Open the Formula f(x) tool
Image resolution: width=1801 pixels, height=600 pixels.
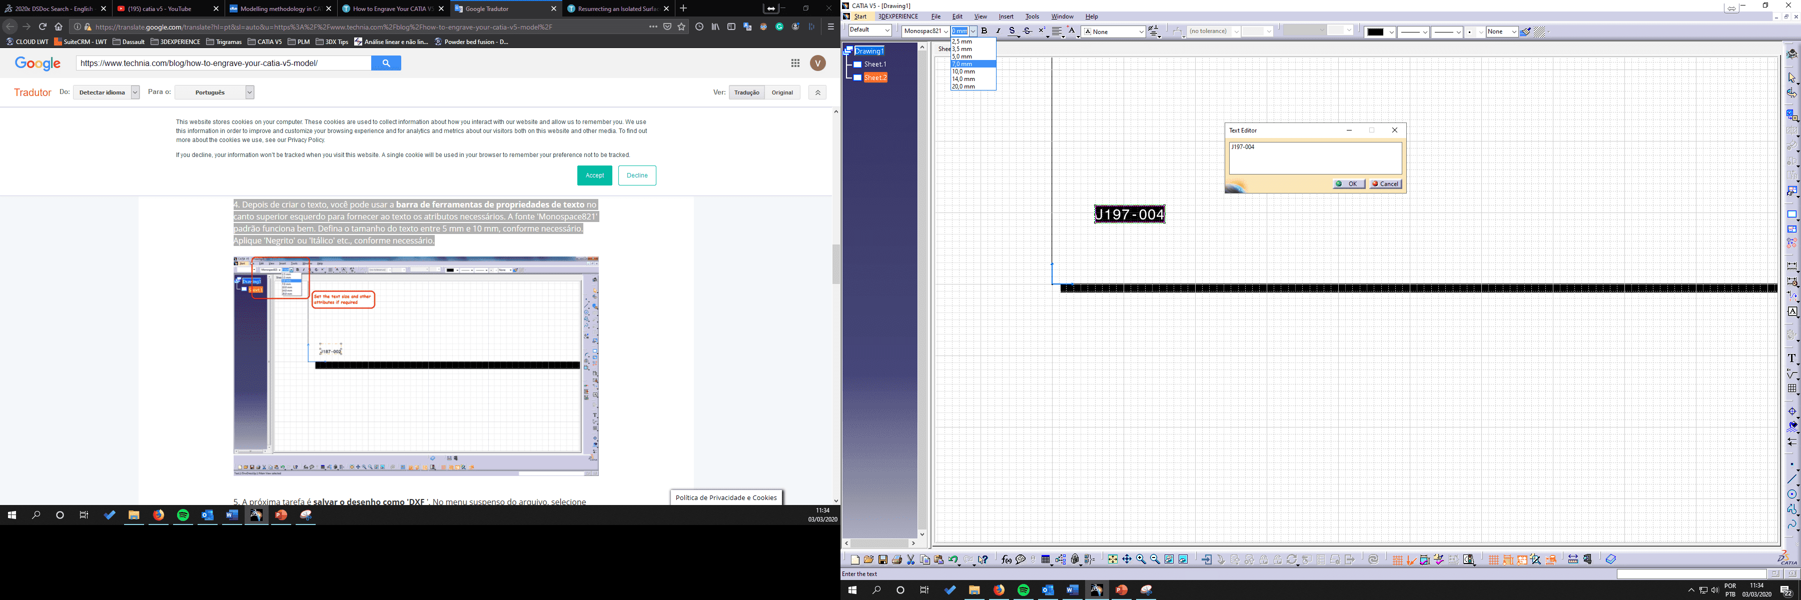point(1007,559)
